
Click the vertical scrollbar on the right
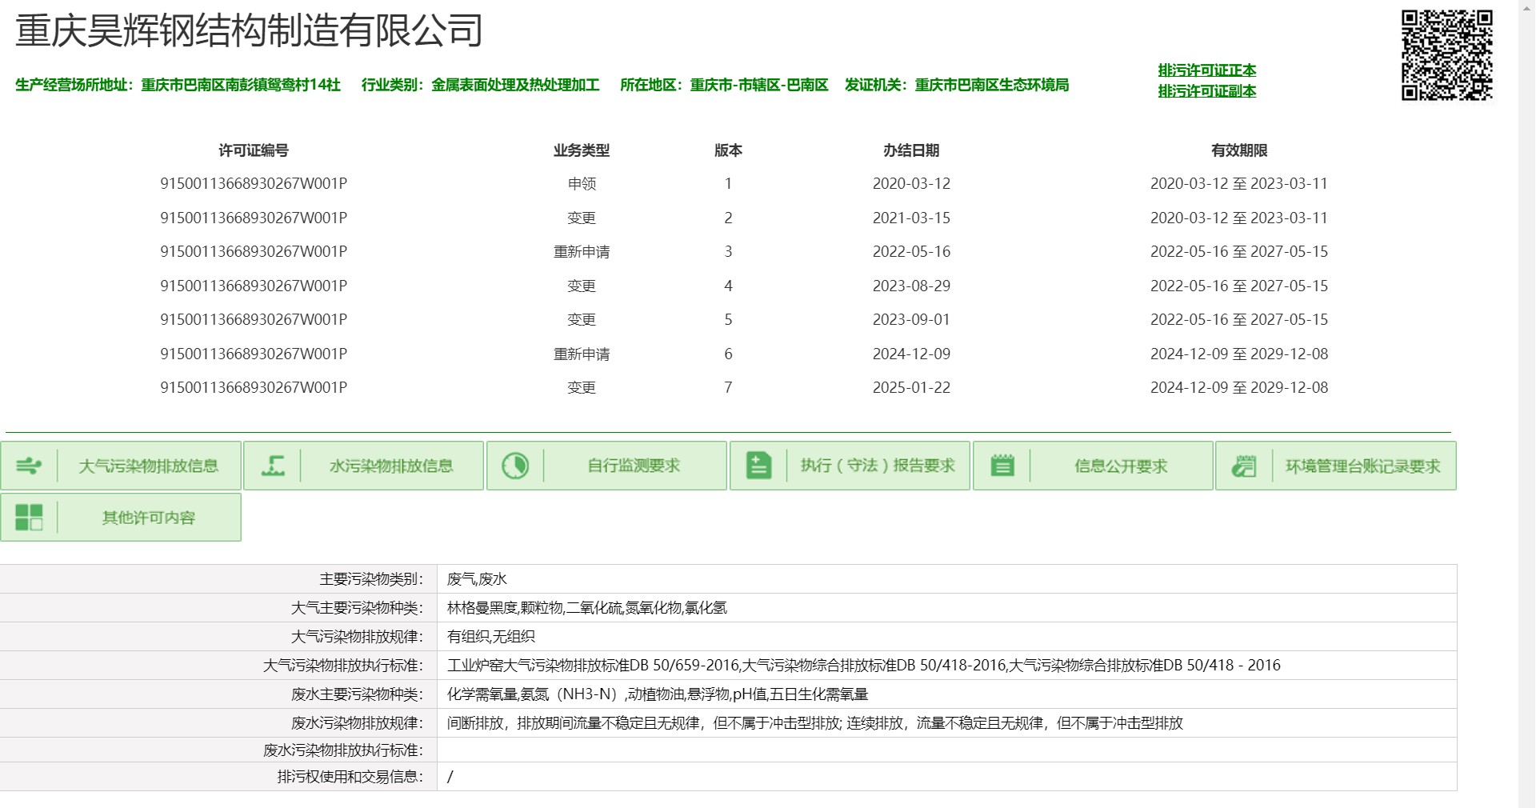pyautogui.click(x=1526, y=400)
